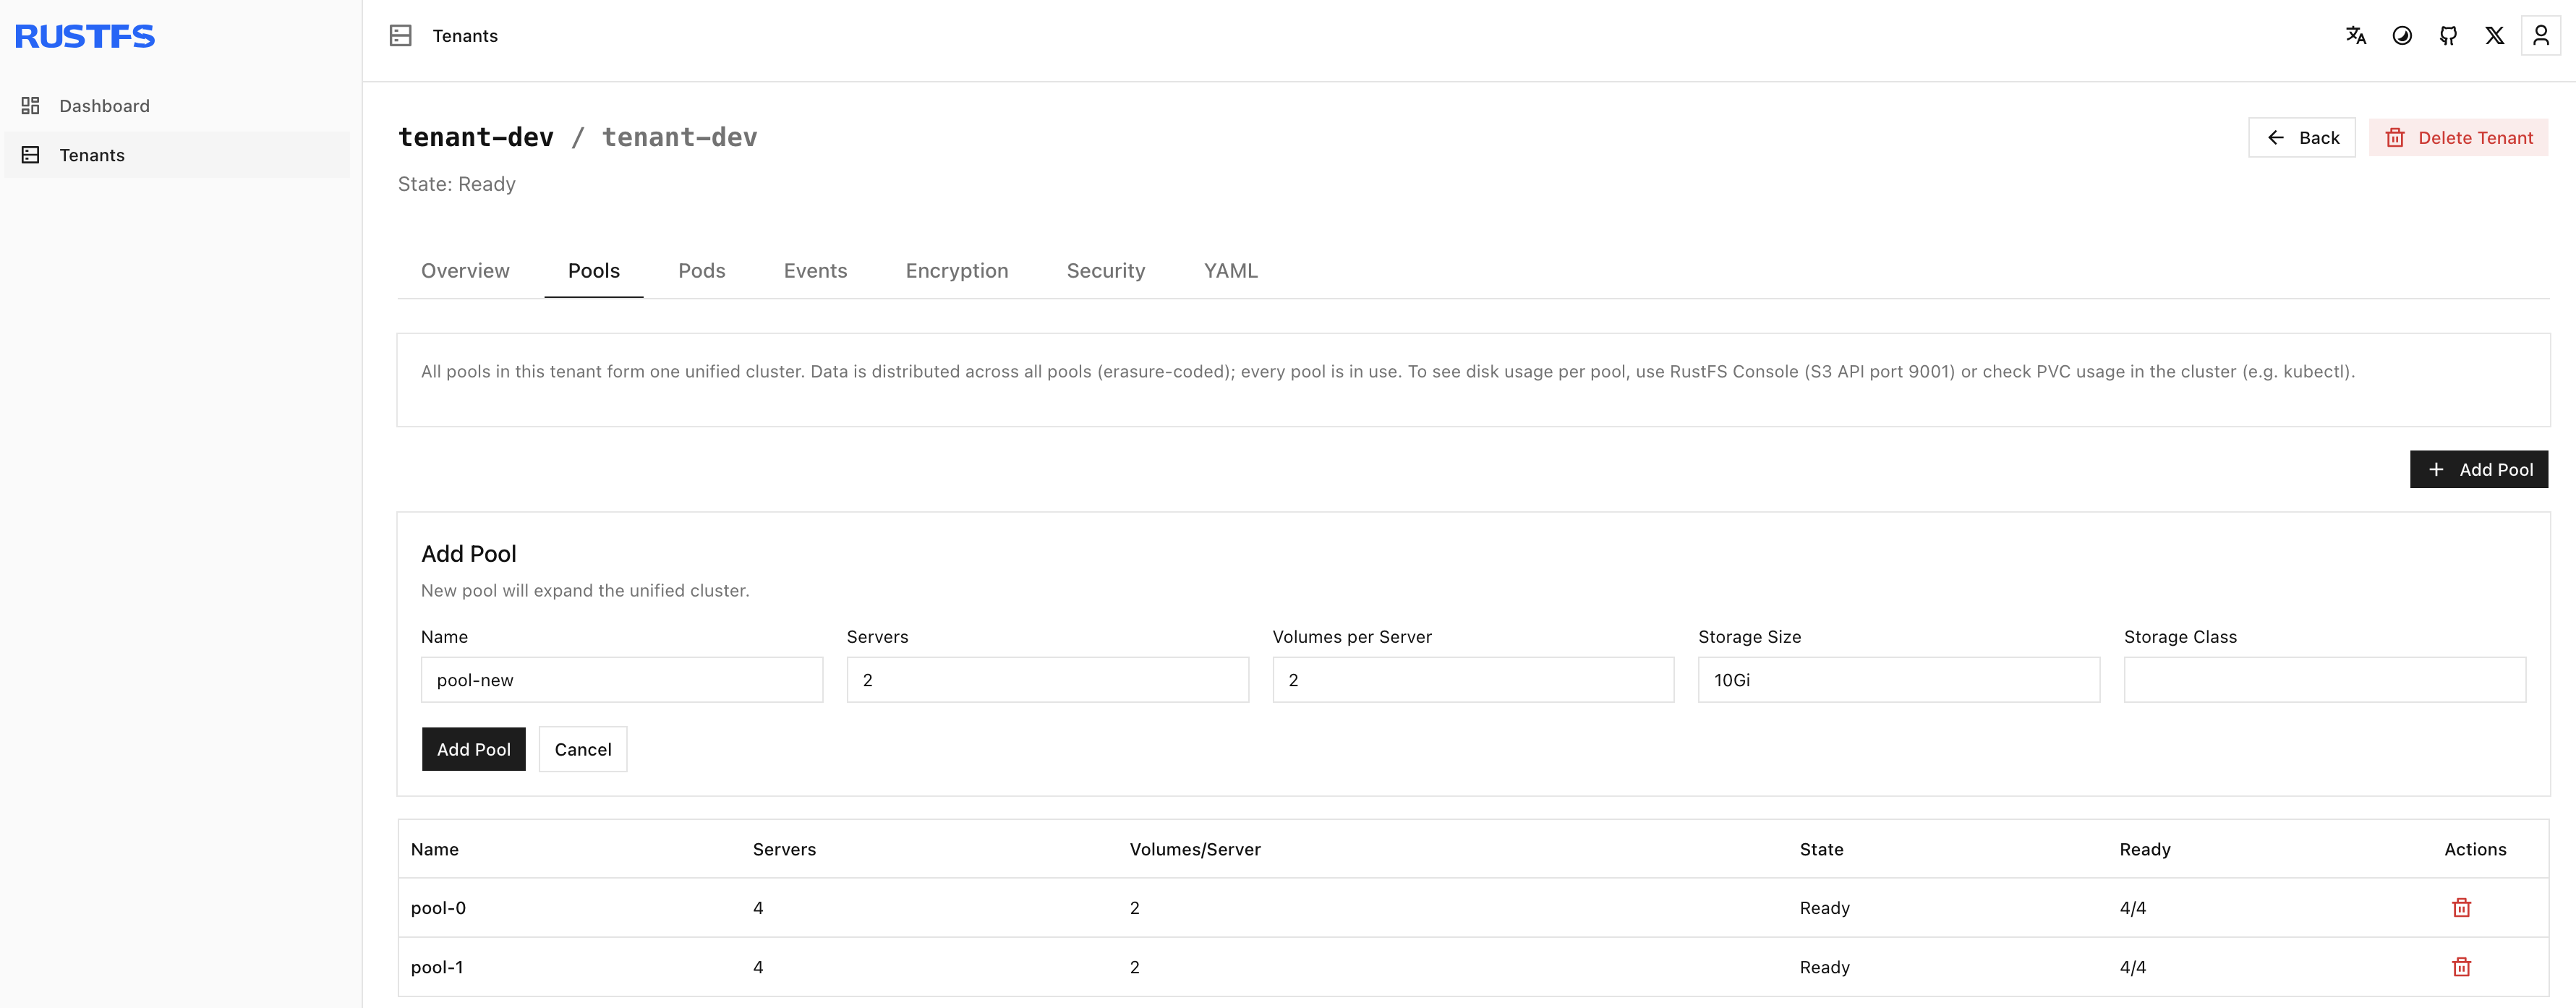2576x1008 pixels.
Task: Open the YAML tab
Action: (1231, 271)
